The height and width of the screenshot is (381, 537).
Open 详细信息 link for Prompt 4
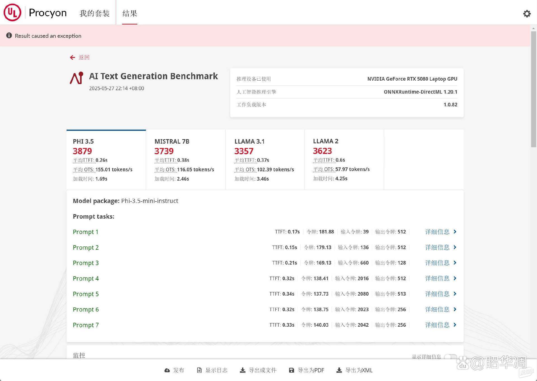point(437,278)
